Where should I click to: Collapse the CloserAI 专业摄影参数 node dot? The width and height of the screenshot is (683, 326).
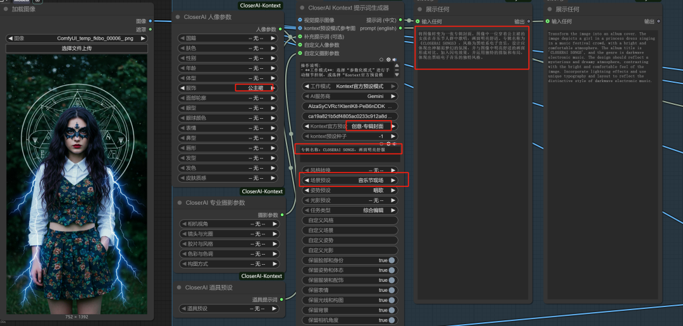pyautogui.click(x=178, y=203)
